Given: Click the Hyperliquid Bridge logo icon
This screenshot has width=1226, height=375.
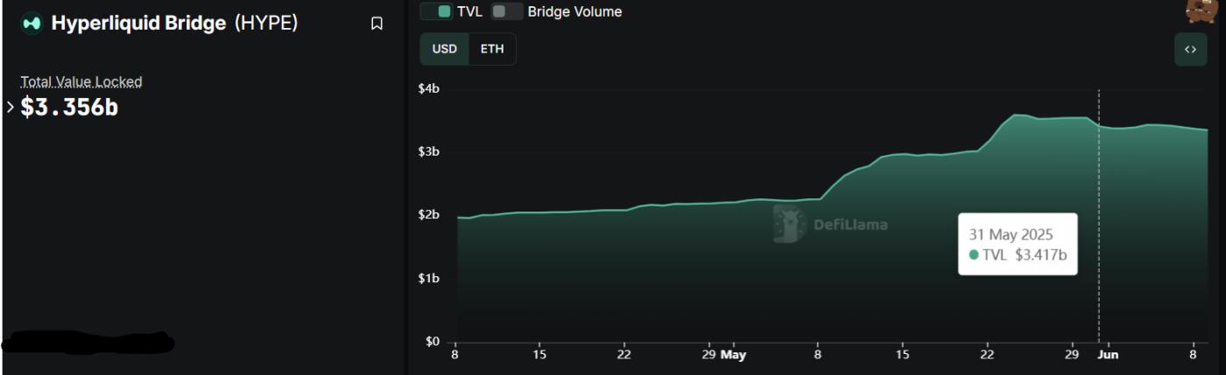Looking at the screenshot, I should coord(32,24).
